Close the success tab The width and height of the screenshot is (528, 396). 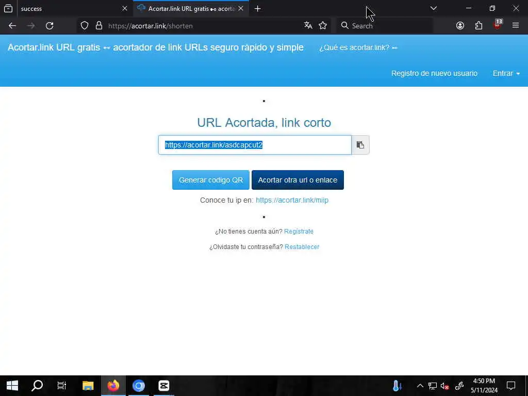(x=125, y=9)
